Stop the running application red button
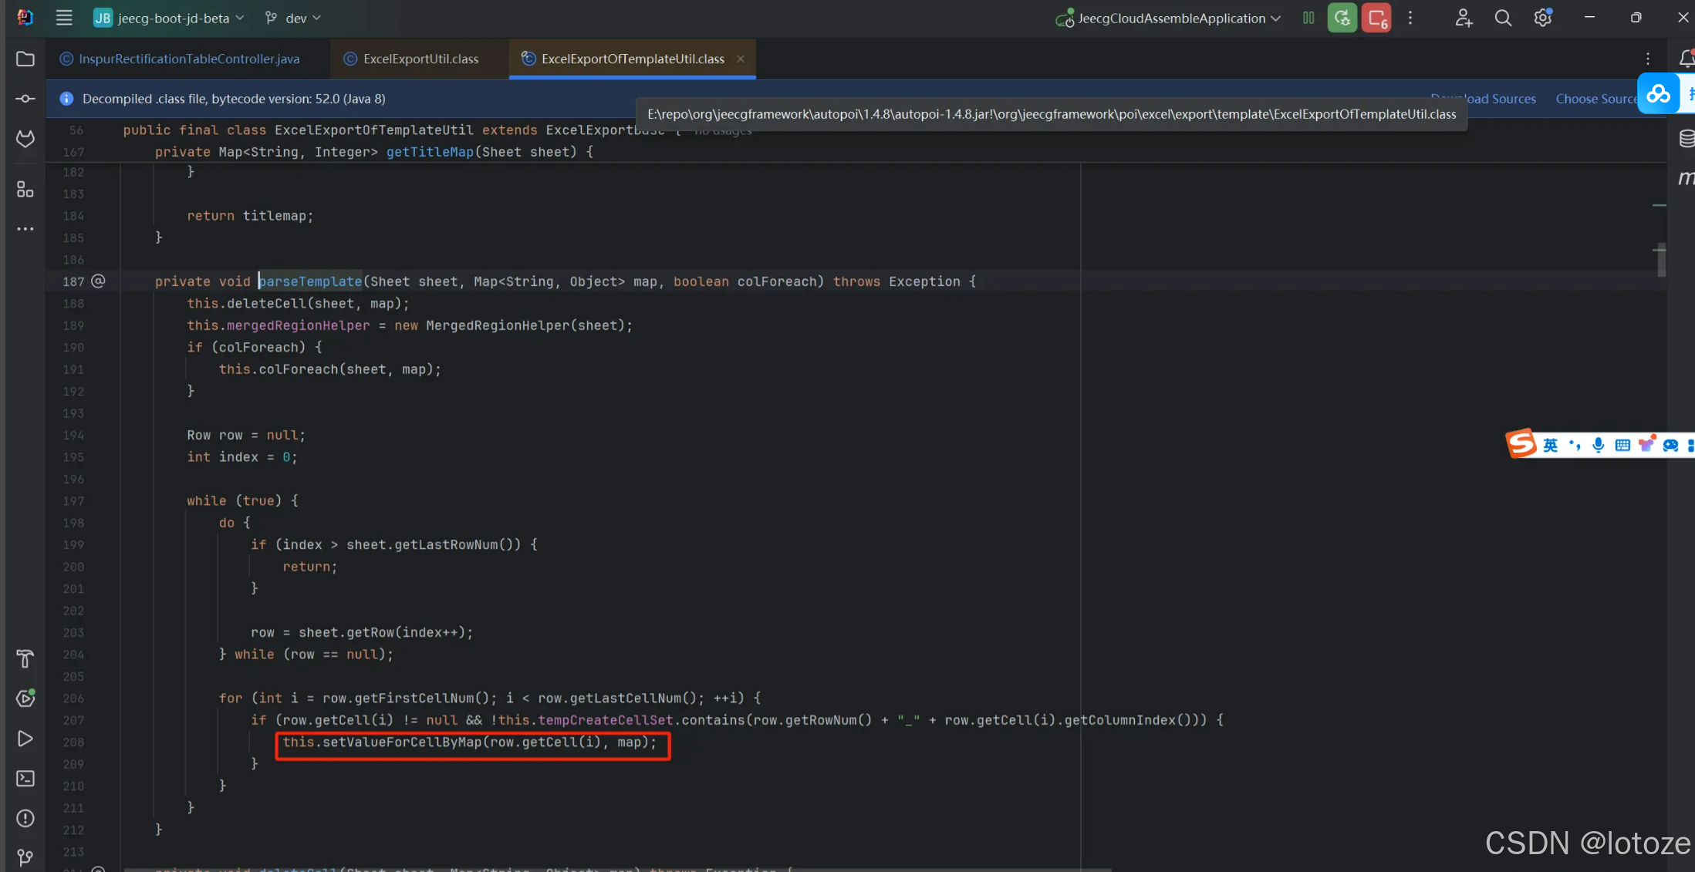 tap(1376, 19)
